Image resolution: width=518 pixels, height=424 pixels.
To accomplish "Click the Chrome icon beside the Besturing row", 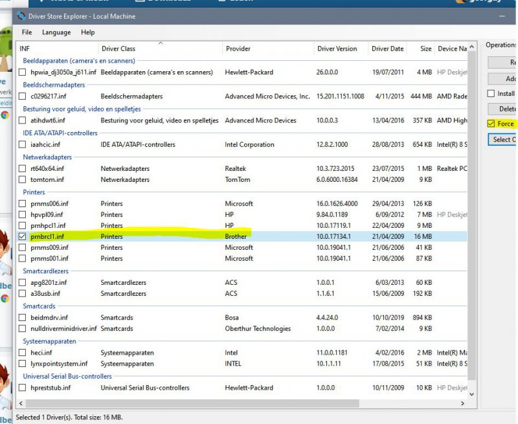I will click(x=5, y=115).
